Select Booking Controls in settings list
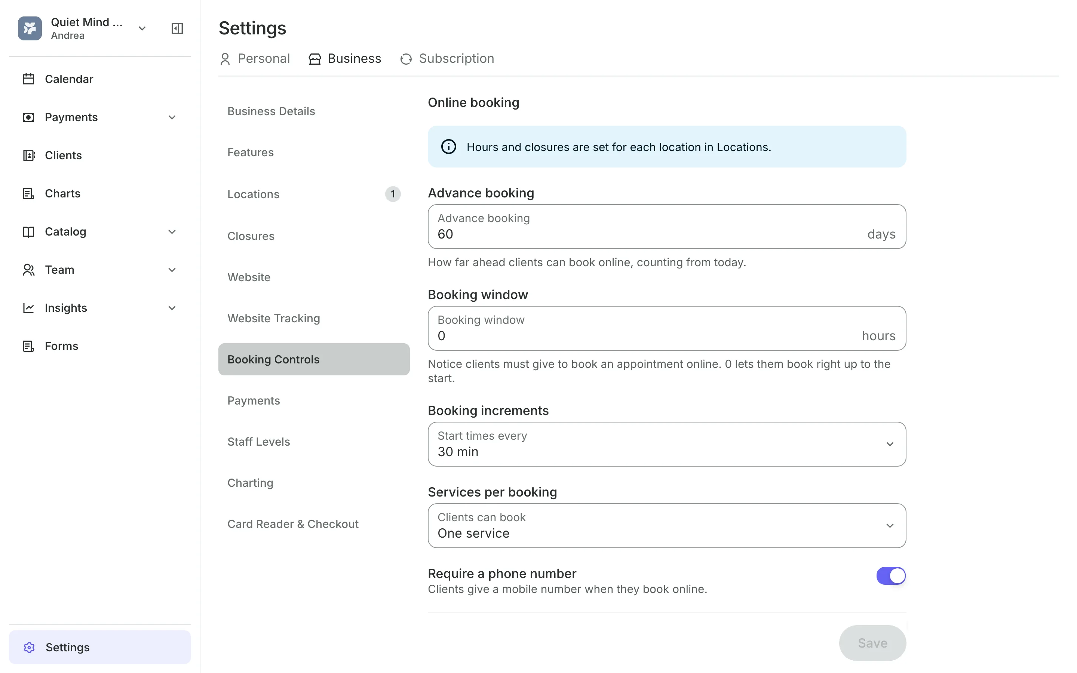The height and width of the screenshot is (673, 1077). tap(314, 359)
